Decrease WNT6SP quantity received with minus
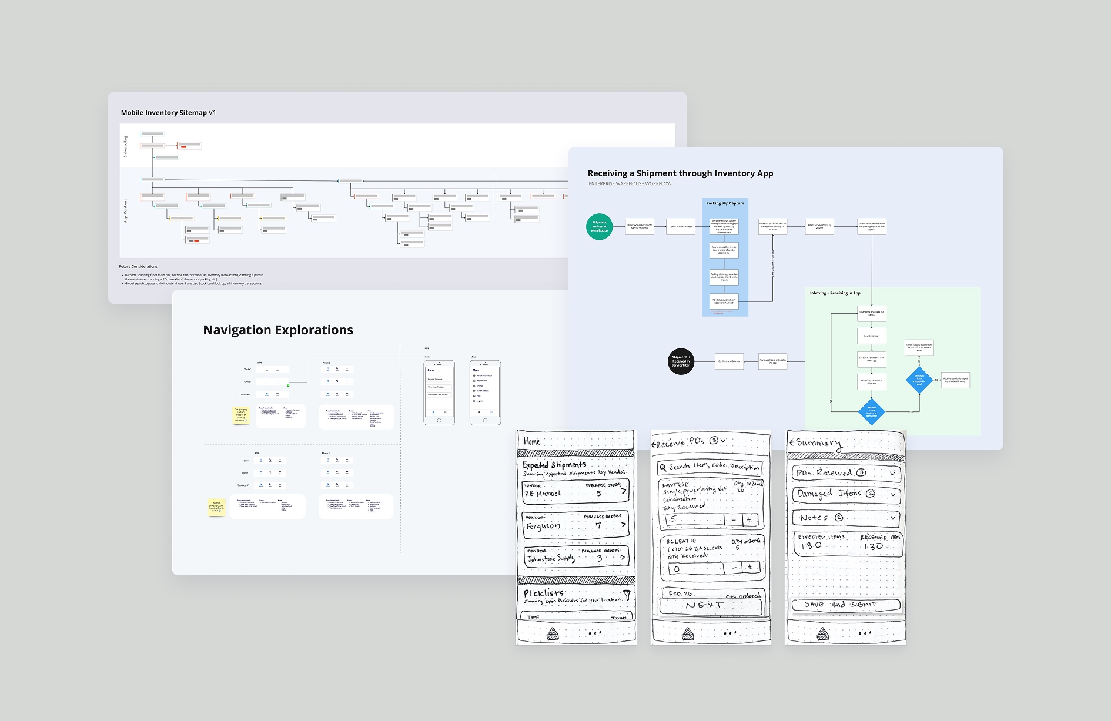The width and height of the screenshot is (1111, 721). pyautogui.click(x=733, y=520)
